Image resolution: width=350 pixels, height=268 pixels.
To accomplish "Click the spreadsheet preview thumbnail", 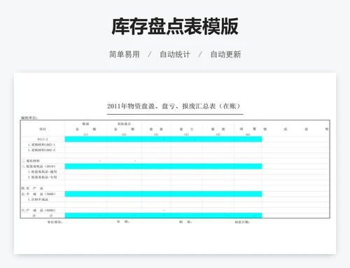I will click(175, 163).
